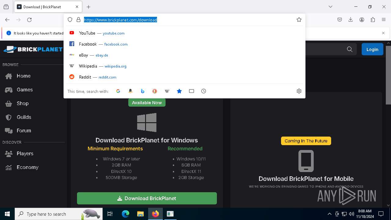Viewport: 391px width, 220px height.
Task: Select the Facebook suggestion
Action: [x=185, y=44]
